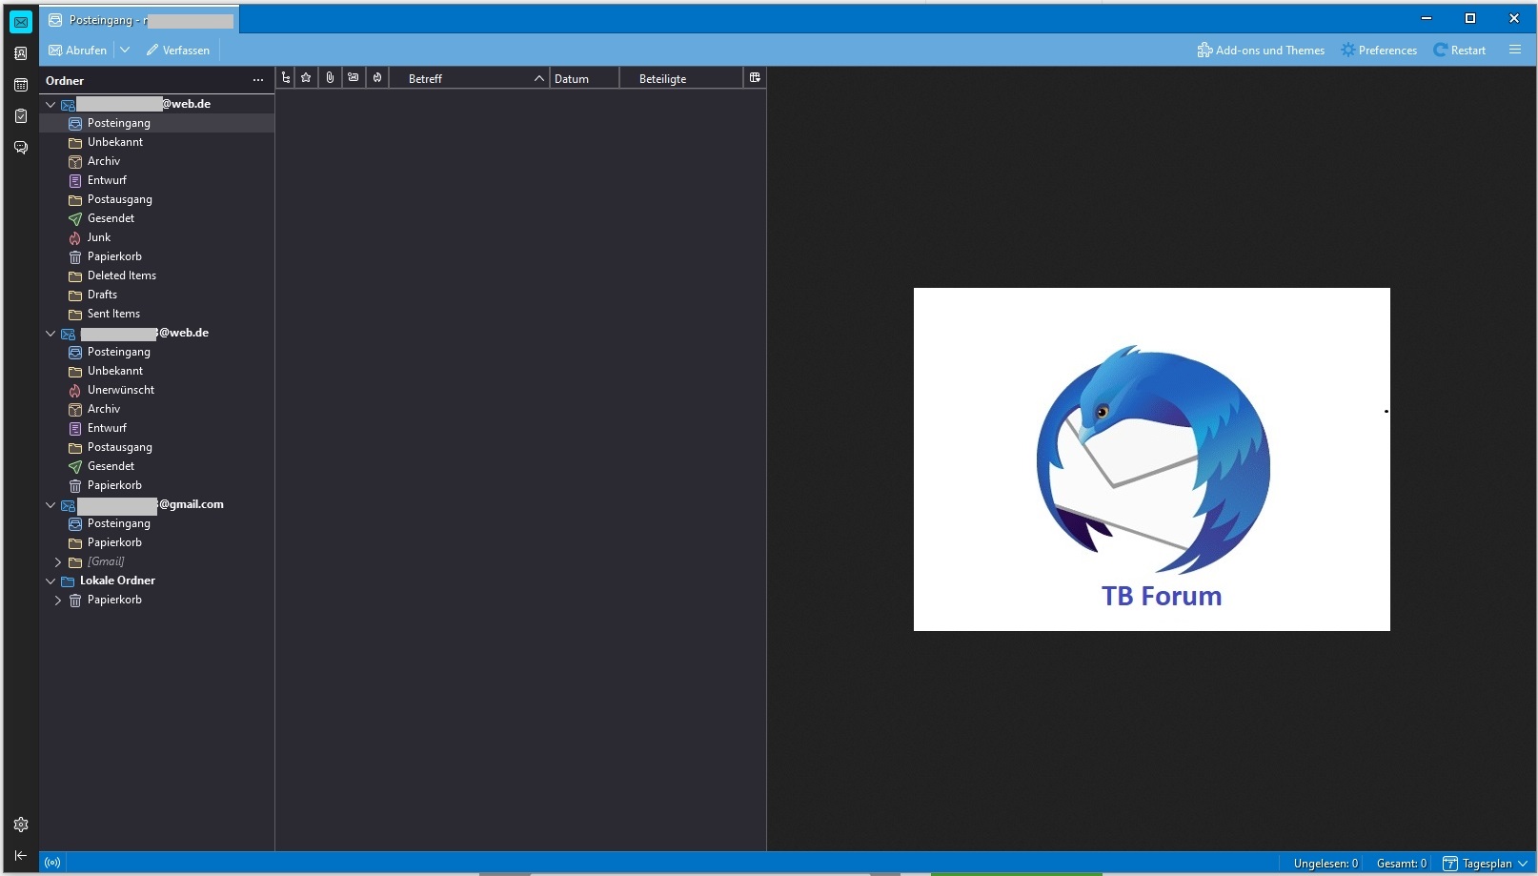Open the Ordner pane options (three dots)
Viewport: 1538px width, 876px height.
tap(258, 80)
